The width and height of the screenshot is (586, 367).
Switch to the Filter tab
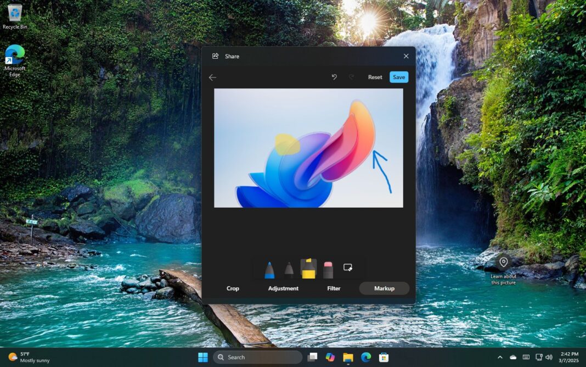click(333, 288)
